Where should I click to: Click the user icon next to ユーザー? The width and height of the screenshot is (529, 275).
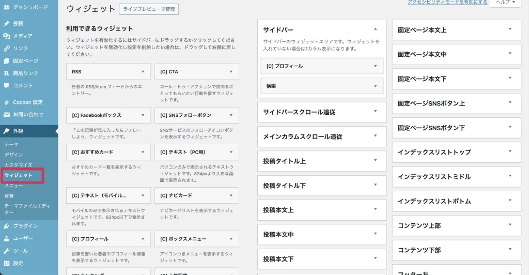click(6, 238)
